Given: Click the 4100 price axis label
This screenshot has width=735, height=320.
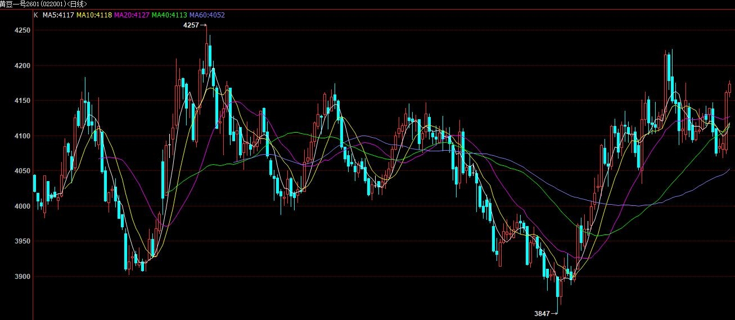Looking at the screenshot, I should tap(22, 136).
